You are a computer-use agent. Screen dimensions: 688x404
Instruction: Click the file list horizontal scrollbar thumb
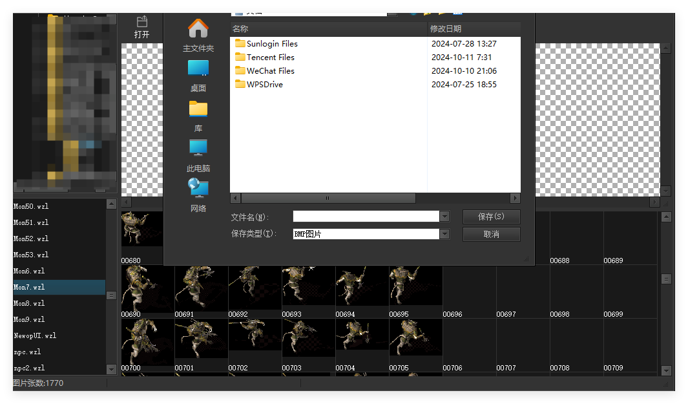coord(328,198)
